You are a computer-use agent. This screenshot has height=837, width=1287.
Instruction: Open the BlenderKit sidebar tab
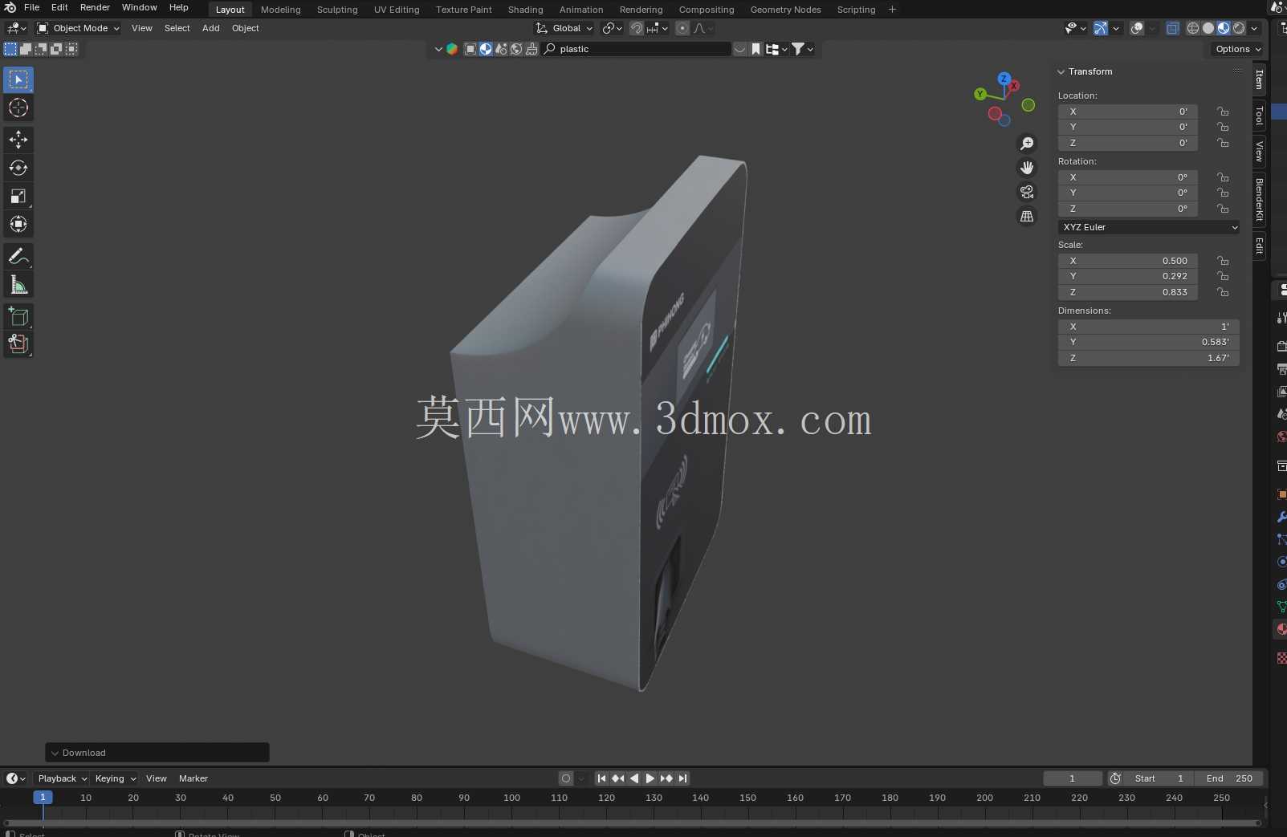coord(1259,200)
